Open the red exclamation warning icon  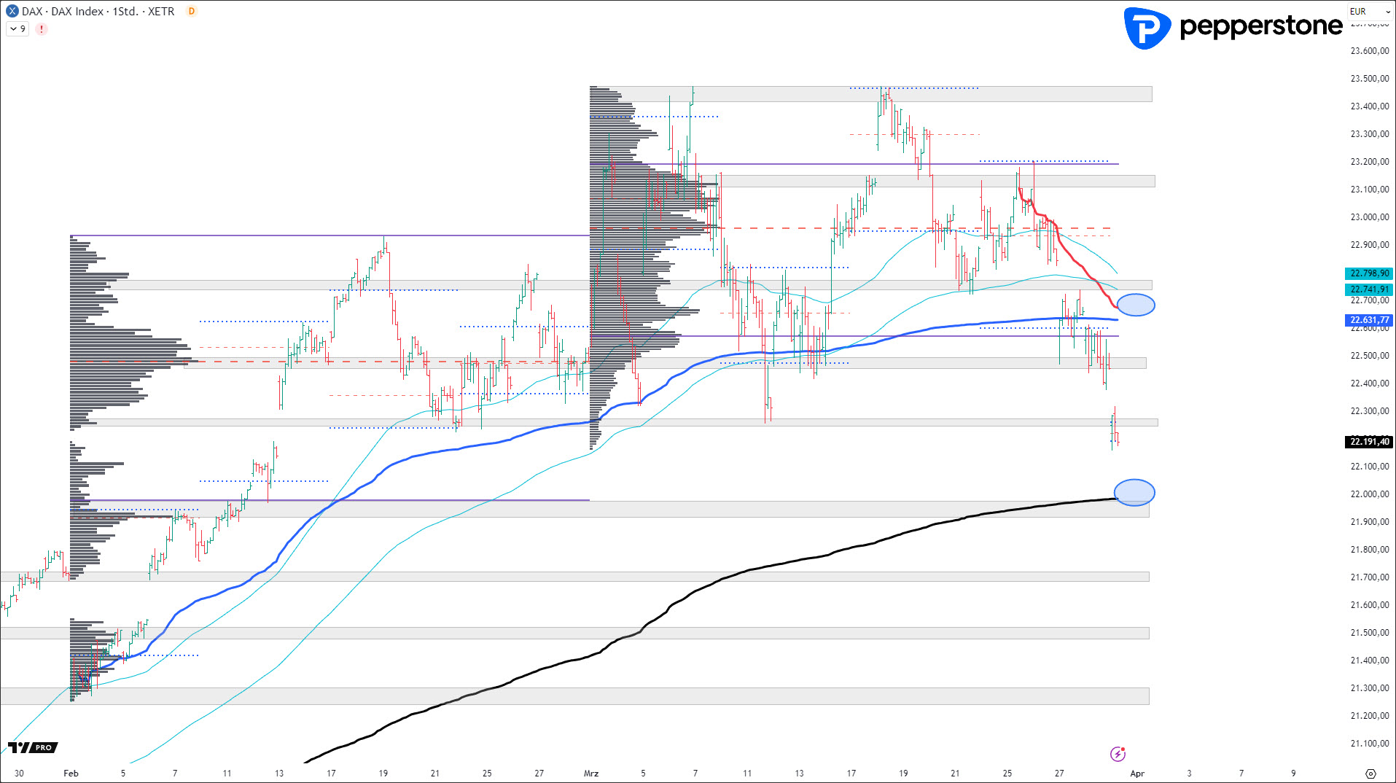click(x=42, y=29)
